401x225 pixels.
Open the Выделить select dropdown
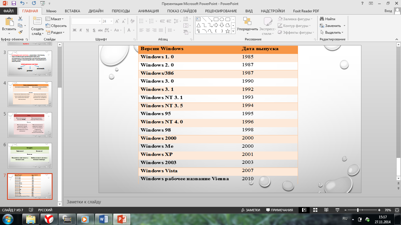(x=332, y=33)
